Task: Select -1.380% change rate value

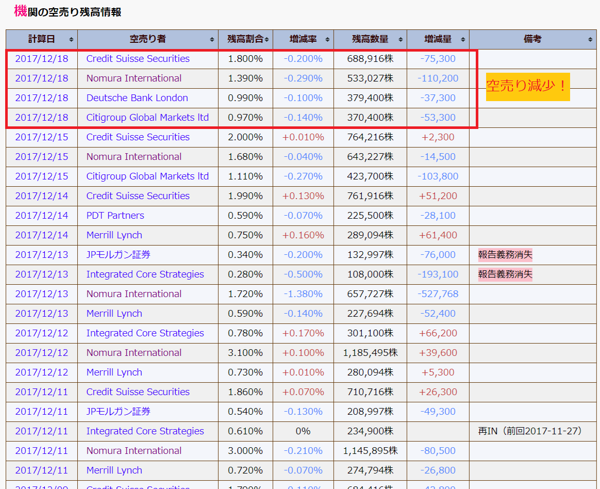Action: click(303, 294)
